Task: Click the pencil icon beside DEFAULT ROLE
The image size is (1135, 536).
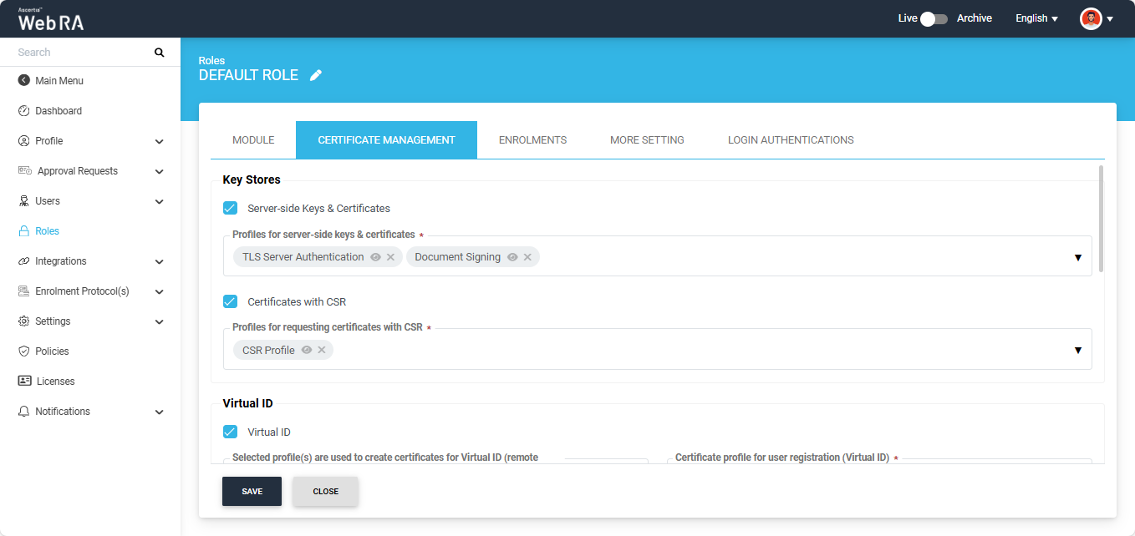Action: point(315,75)
